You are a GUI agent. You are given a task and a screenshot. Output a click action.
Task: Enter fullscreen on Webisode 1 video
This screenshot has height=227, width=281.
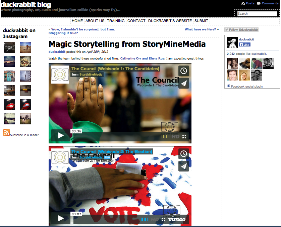tap(184, 136)
